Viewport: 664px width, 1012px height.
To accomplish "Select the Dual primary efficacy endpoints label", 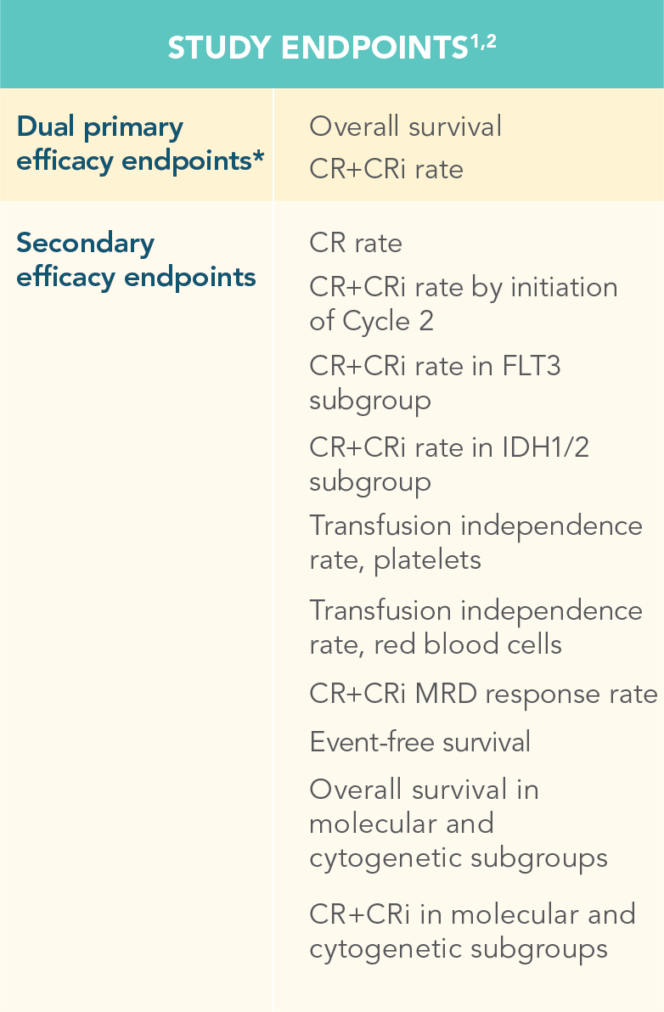I will point(135,143).
